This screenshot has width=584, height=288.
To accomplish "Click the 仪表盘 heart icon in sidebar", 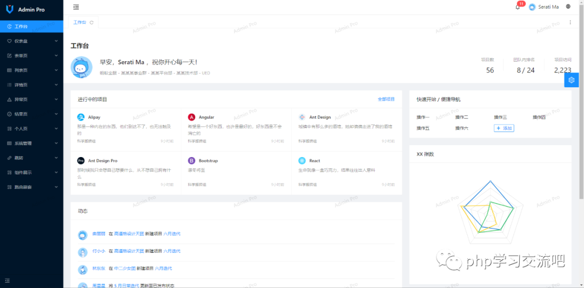I will pos(10,41).
